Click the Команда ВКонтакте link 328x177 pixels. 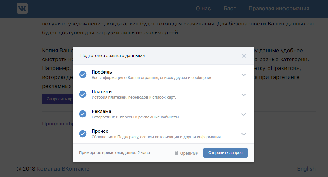(x=63, y=169)
